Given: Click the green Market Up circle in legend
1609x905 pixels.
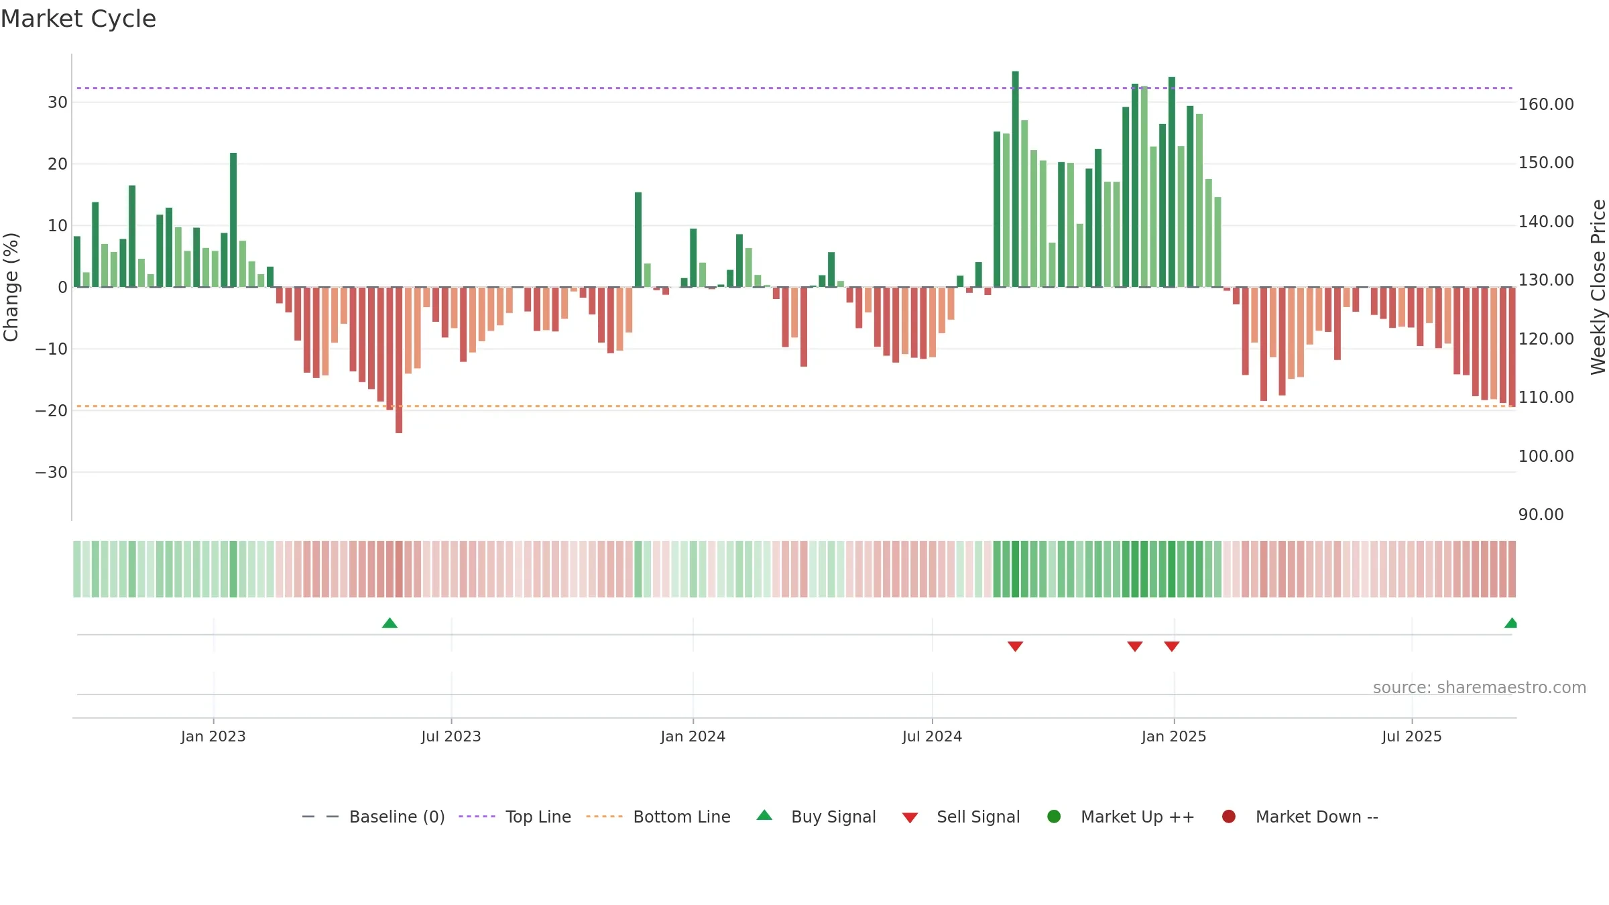Looking at the screenshot, I should click(x=1054, y=817).
